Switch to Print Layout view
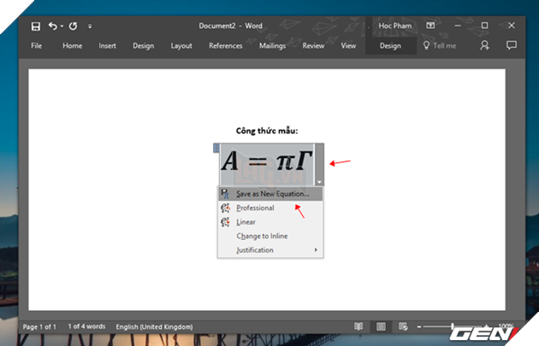Image resolution: width=539 pixels, height=346 pixels. click(381, 326)
